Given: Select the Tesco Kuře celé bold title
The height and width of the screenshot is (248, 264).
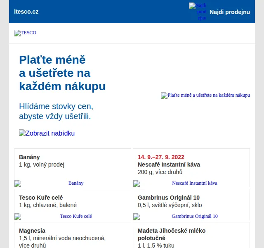Looking at the screenshot, I should coord(41,198).
